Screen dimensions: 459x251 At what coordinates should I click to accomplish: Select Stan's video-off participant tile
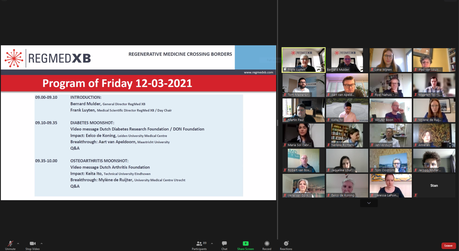click(434, 186)
